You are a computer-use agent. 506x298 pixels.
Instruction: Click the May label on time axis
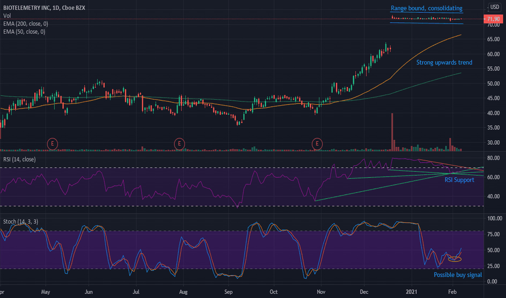pos(46,291)
